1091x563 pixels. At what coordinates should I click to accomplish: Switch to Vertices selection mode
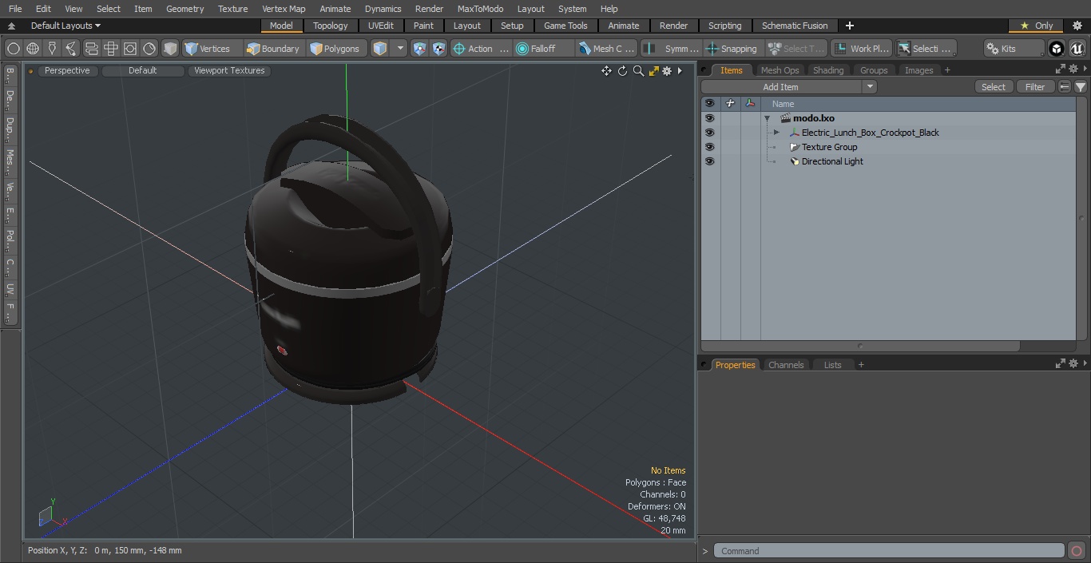(208, 49)
